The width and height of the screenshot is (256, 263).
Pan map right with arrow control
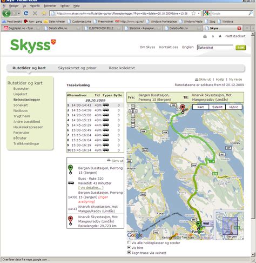point(135,111)
